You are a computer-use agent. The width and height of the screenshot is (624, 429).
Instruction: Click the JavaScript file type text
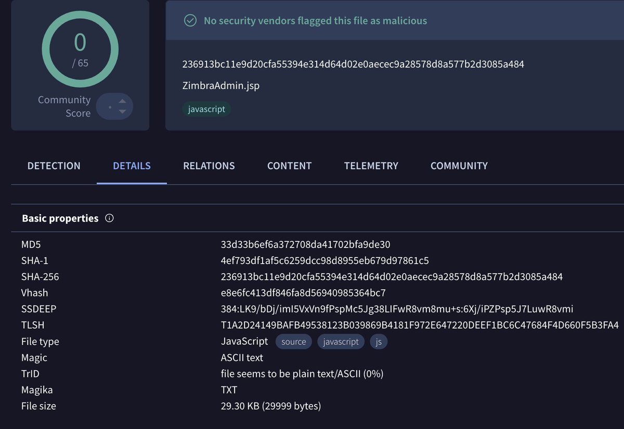tap(244, 342)
